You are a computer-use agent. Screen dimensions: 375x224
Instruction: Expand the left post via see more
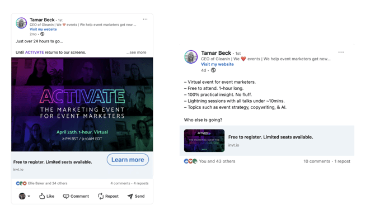tap(137, 53)
